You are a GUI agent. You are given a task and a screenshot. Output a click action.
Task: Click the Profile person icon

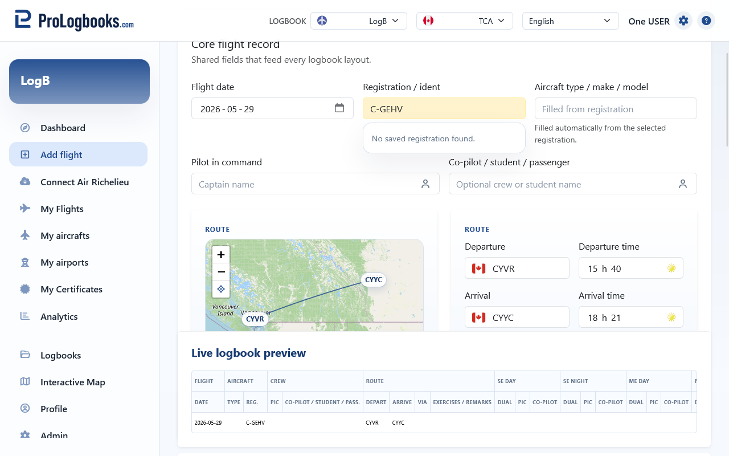click(25, 409)
